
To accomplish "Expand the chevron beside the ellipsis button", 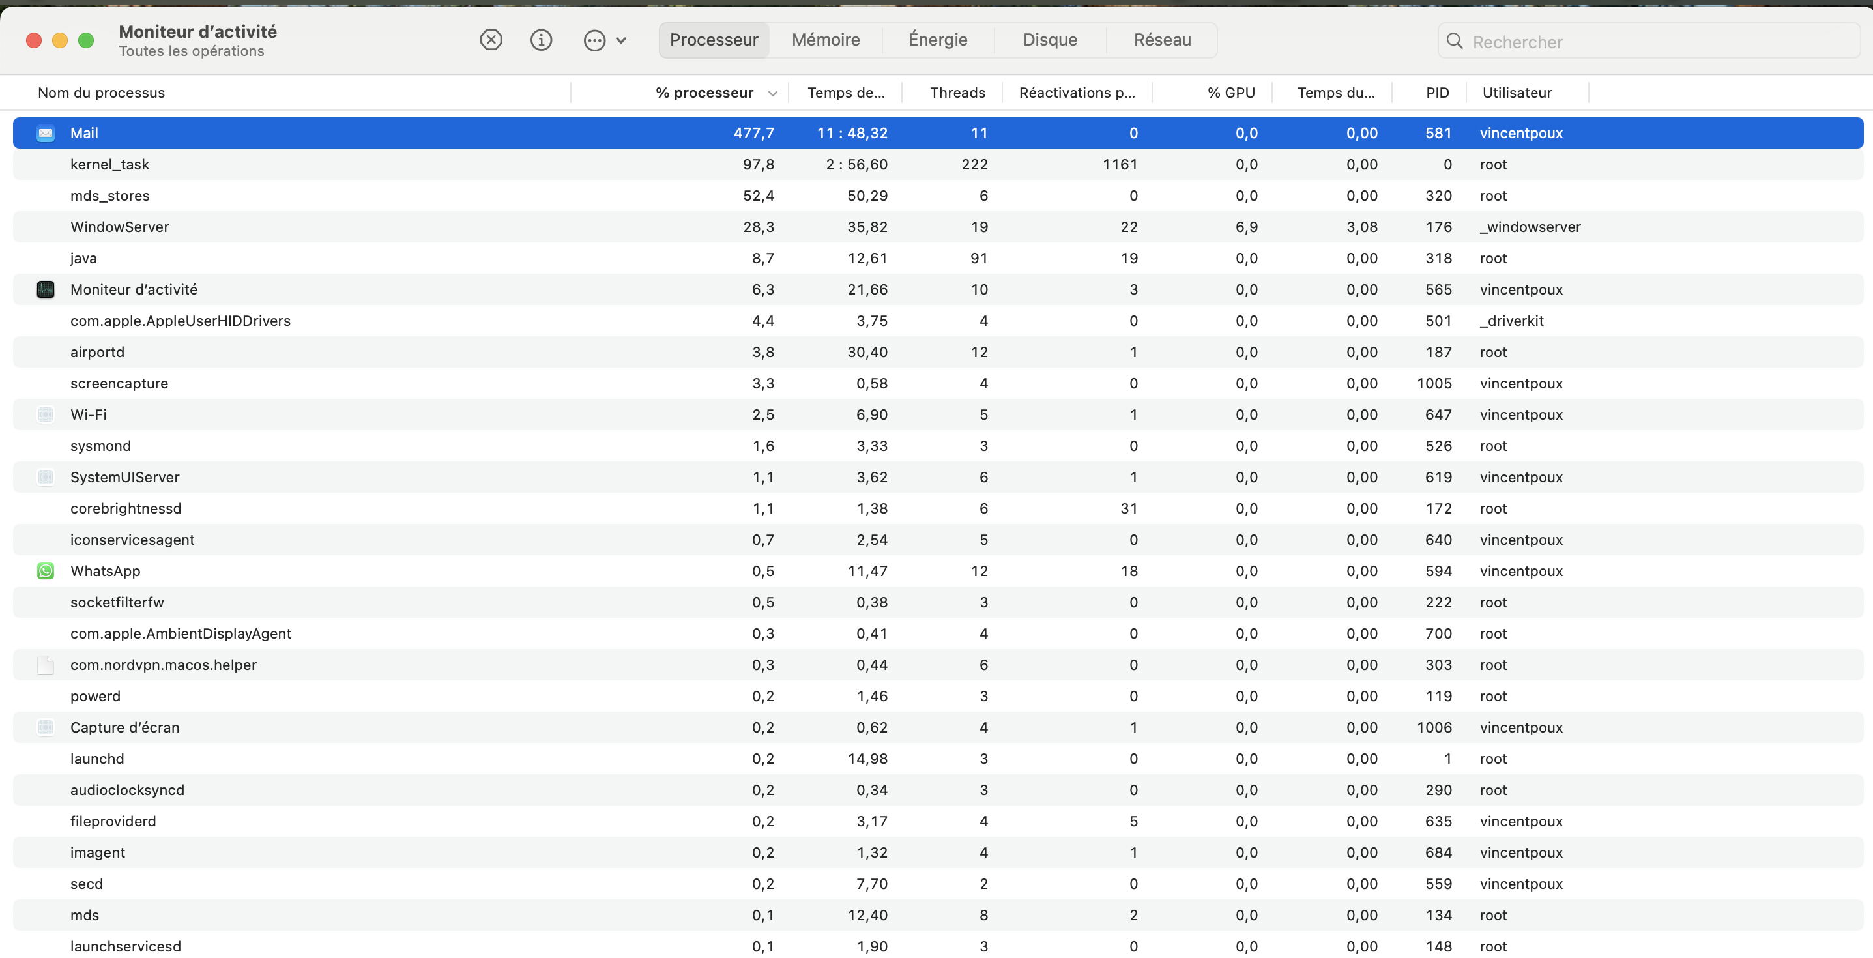I will coord(621,40).
